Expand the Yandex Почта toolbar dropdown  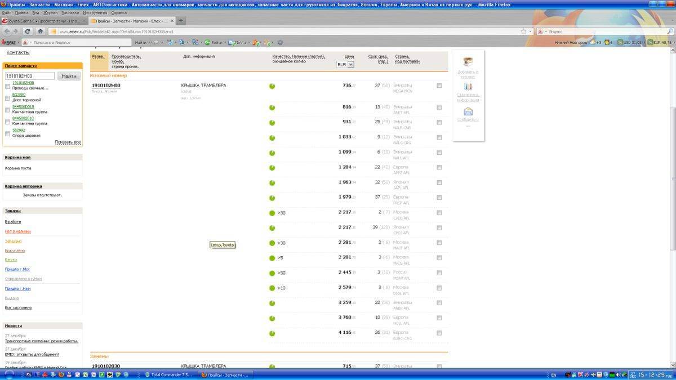click(x=248, y=42)
